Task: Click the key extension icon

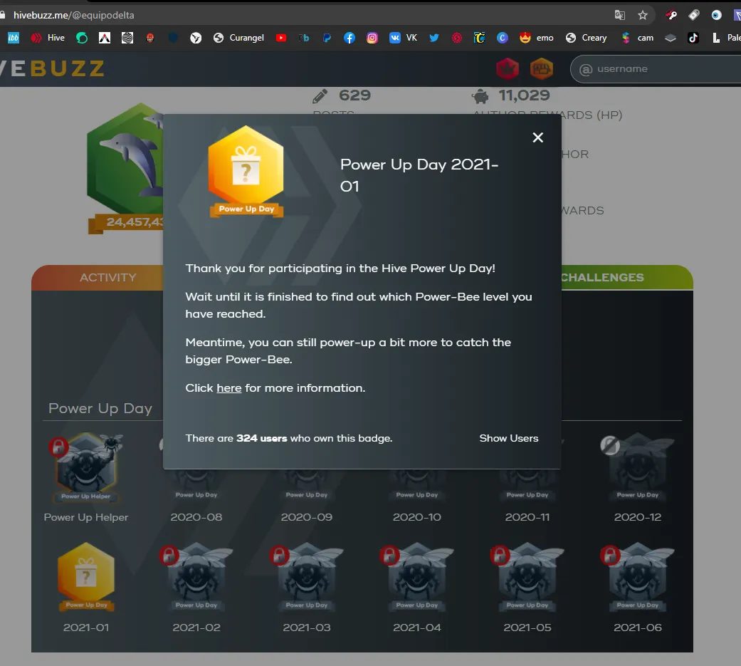Action: tap(671, 15)
